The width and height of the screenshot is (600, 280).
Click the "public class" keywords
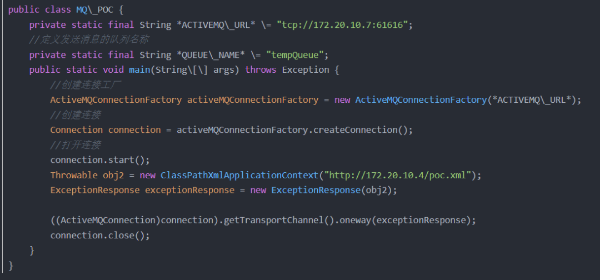(x=39, y=10)
